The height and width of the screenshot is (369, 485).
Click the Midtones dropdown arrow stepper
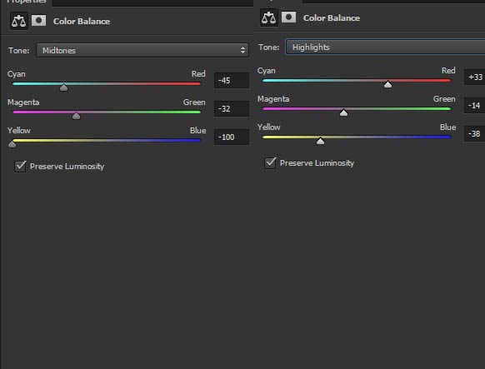click(242, 50)
